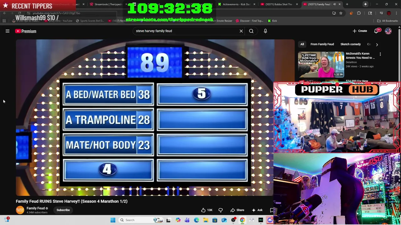Screen dimensions: 401x225
Task: Open the Chrome extensions puzzle icon
Action: point(359,13)
